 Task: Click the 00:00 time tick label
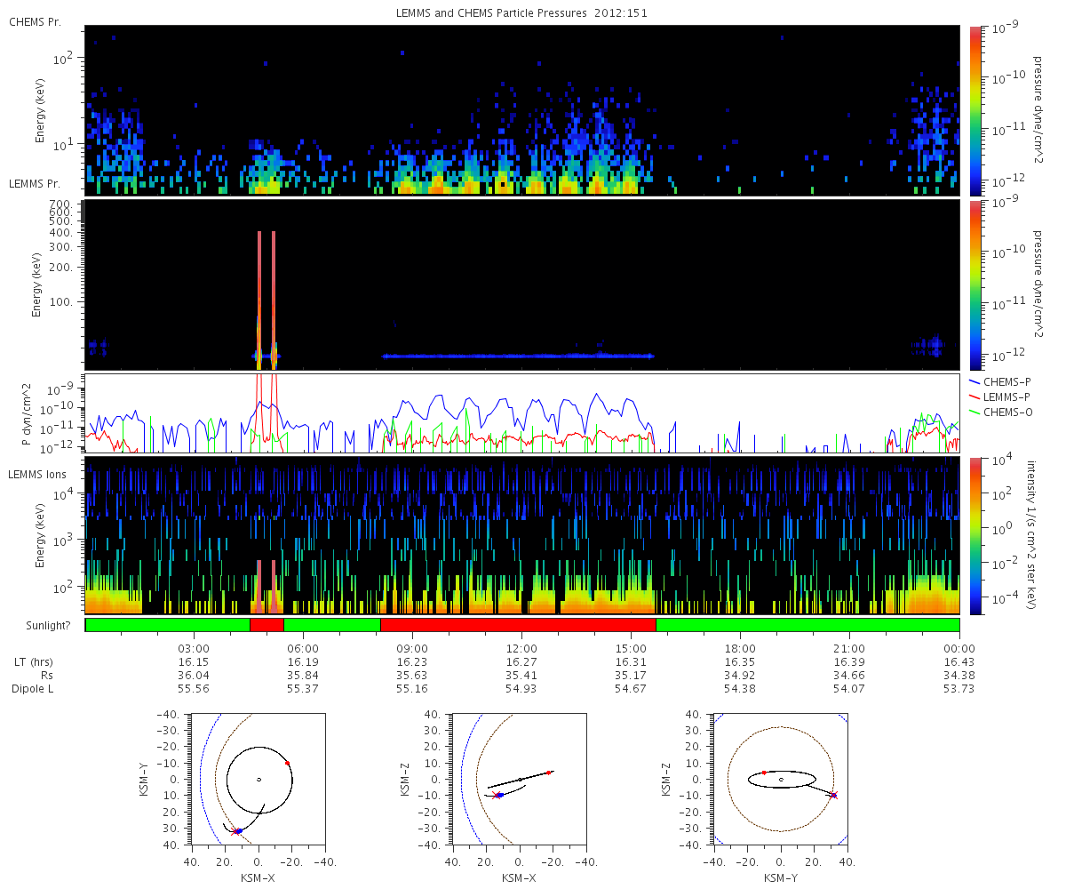pos(959,649)
